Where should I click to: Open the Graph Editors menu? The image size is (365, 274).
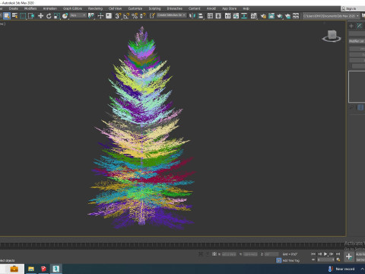coord(72,8)
